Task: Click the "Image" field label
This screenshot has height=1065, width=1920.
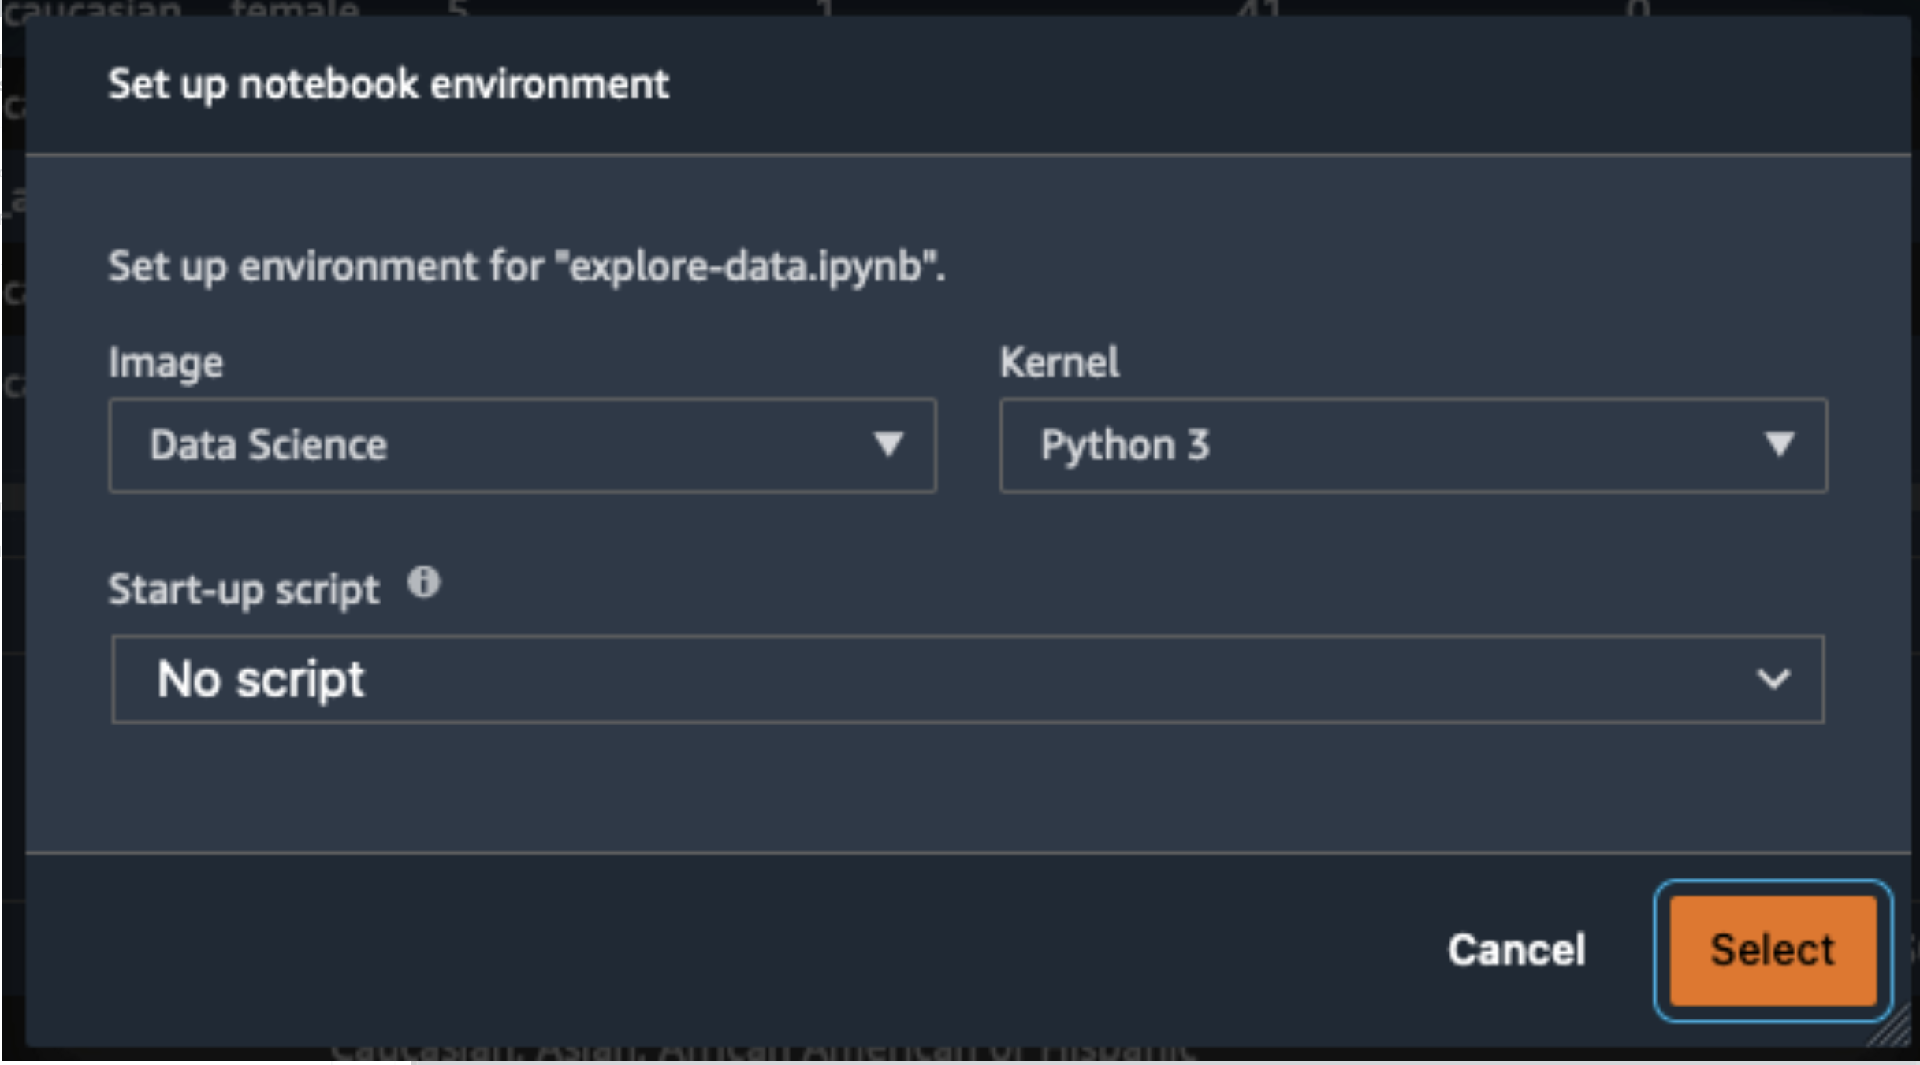Action: click(166, 364)
